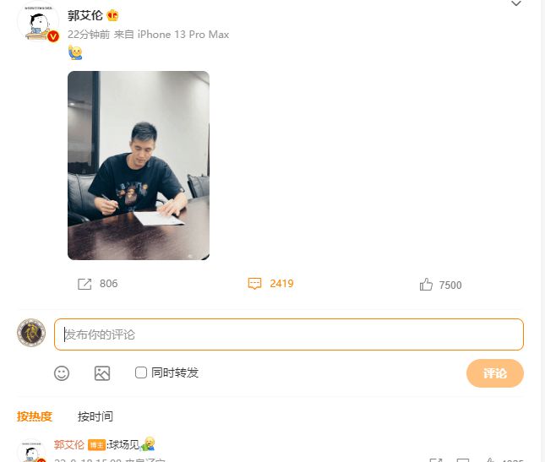Attach a picture using the image icon
Image resolution: width=545 pixels, height=462 pixels.
(x=102, y=373)
